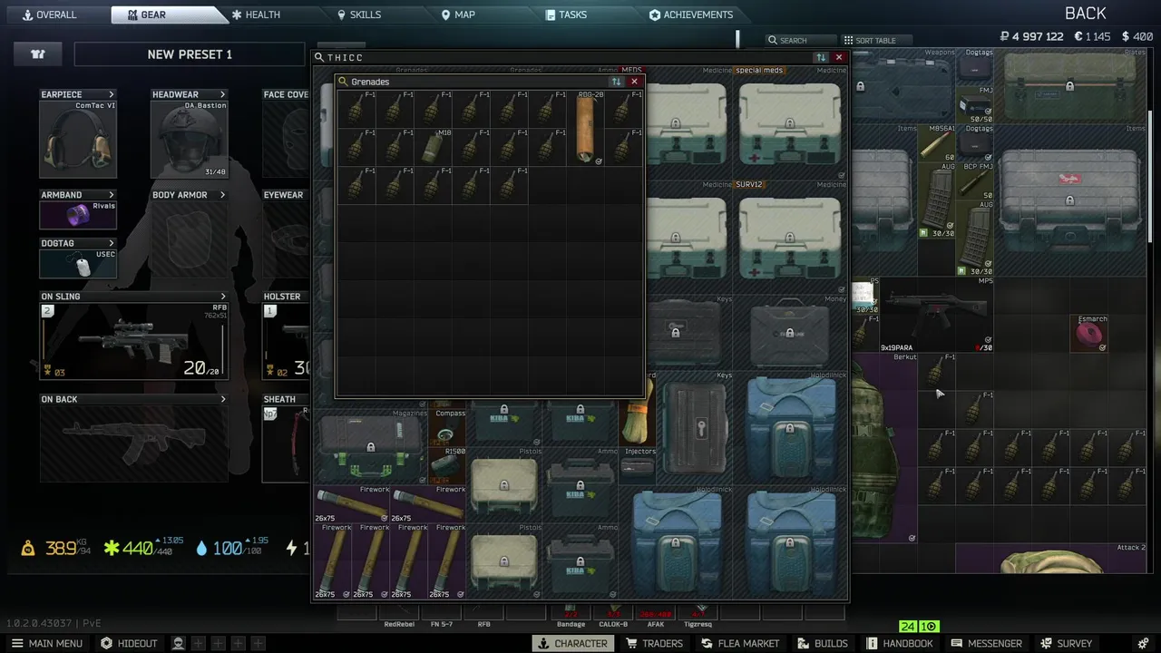Screen dimensions: 1161x653
Task: Open MAIN MENU
Action: [x=47, y=643]
